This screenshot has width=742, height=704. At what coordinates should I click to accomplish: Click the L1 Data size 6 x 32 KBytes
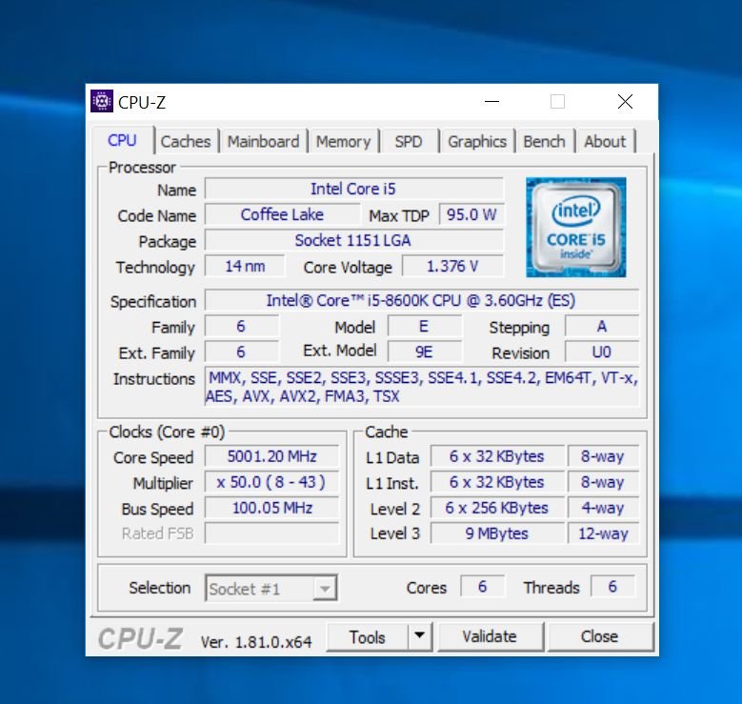pyautogui.click(x=497, y=456)
